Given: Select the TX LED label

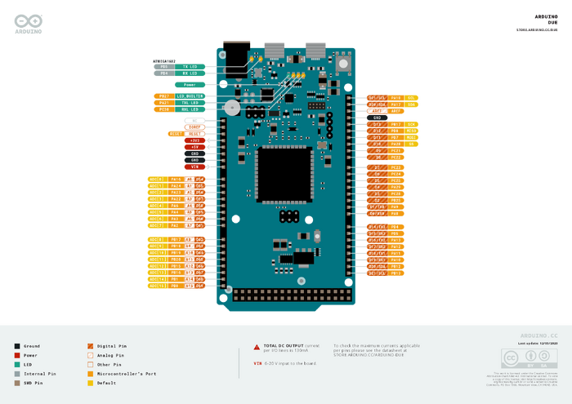Looking at the screenshot, I should (190, 67).
